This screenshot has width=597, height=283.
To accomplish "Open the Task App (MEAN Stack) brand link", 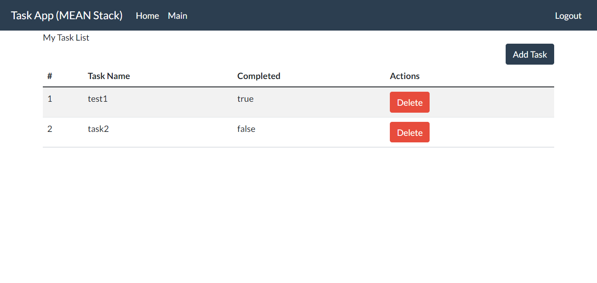I will [x=66, y=15].
